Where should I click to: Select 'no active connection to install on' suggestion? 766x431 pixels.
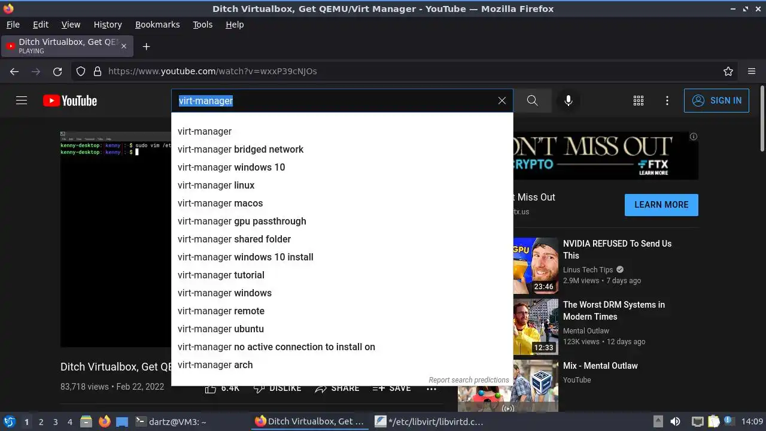click(x=342, y=347)
